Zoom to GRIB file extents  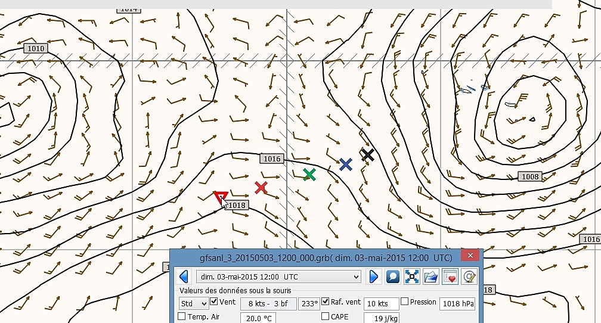(411, 277)
